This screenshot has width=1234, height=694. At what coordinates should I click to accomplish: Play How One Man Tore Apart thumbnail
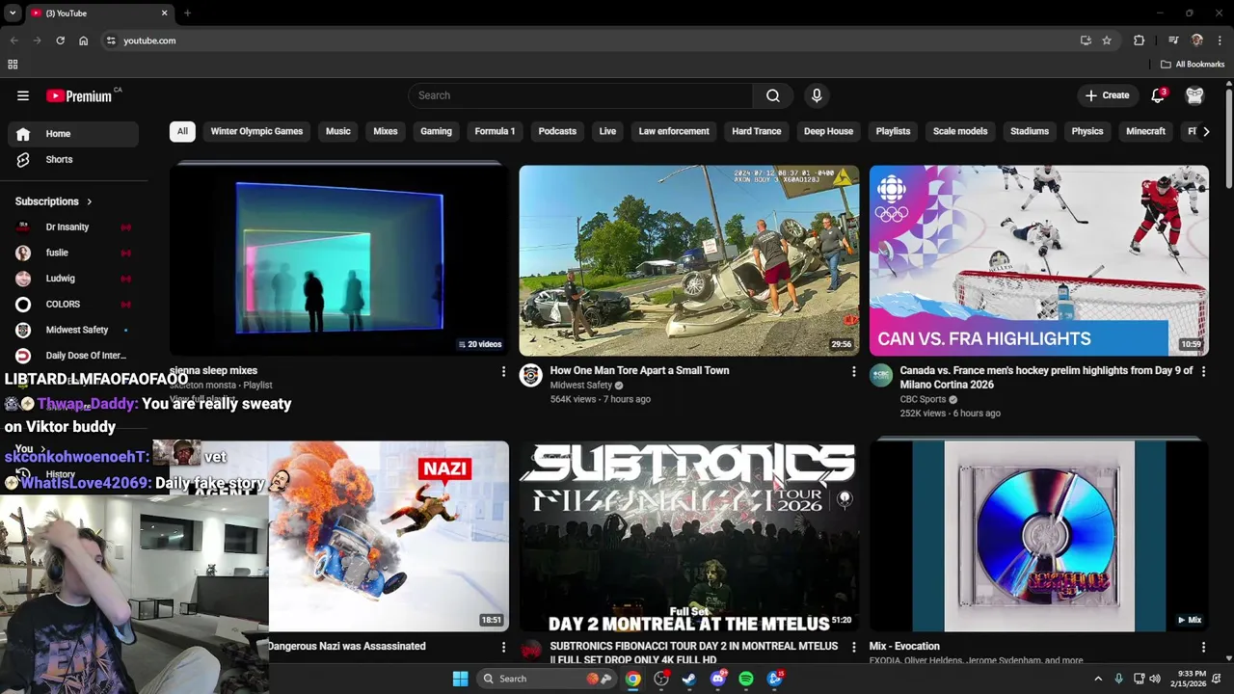(688, 260)
